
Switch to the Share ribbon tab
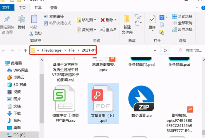click(x=38, y=8)
